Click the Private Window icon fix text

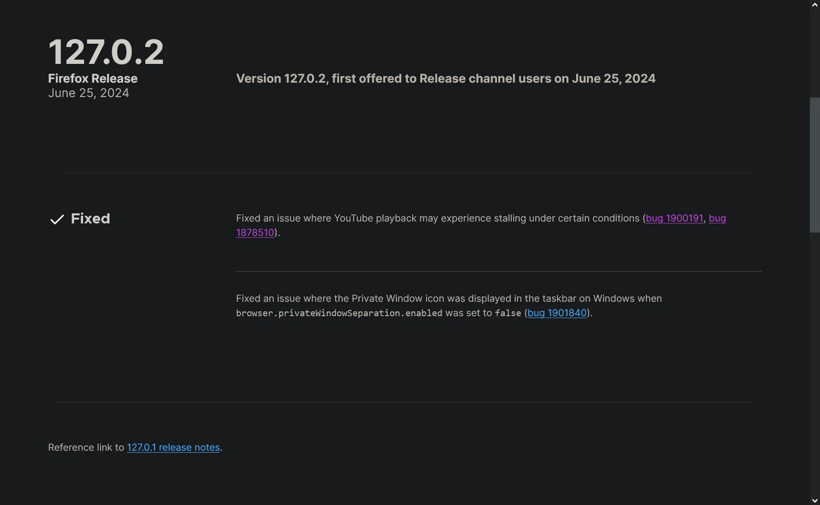point(449,306)
